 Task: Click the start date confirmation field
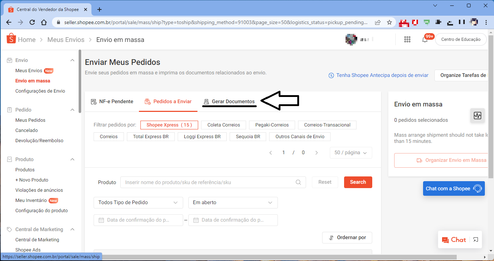pyautogui.click(x=138, y=220)
